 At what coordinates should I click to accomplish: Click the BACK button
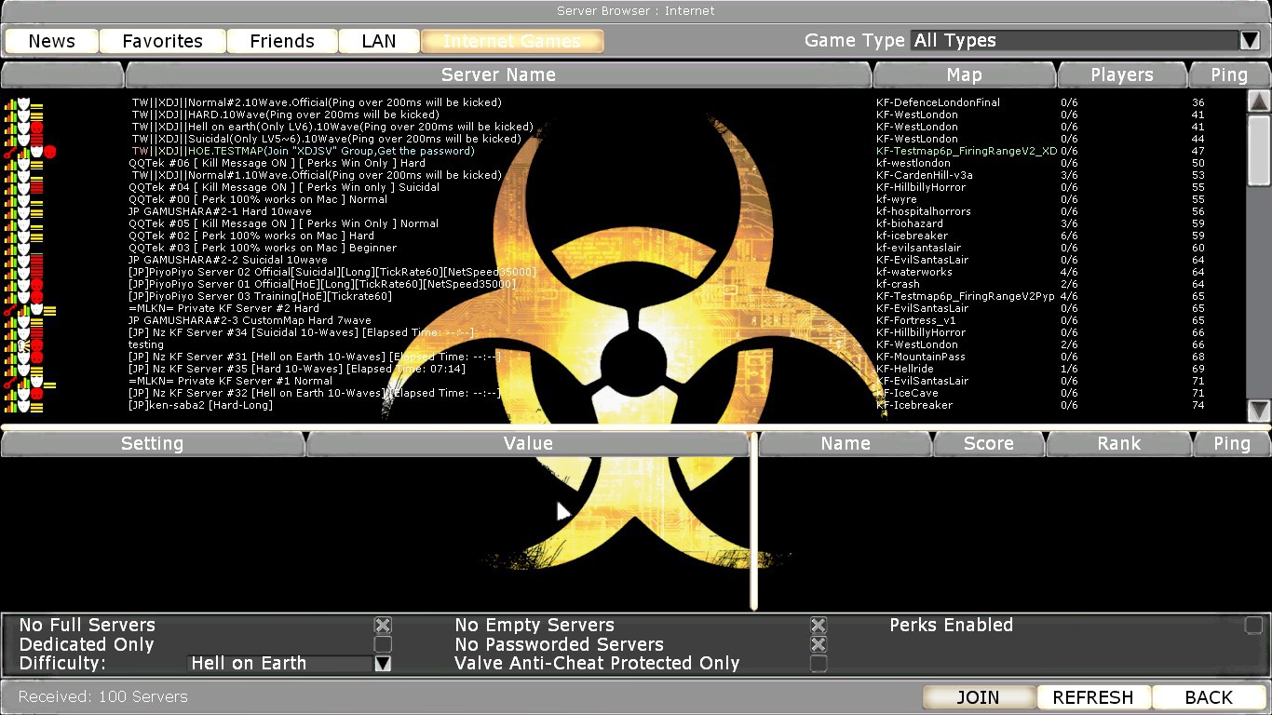click(1209, 697)
